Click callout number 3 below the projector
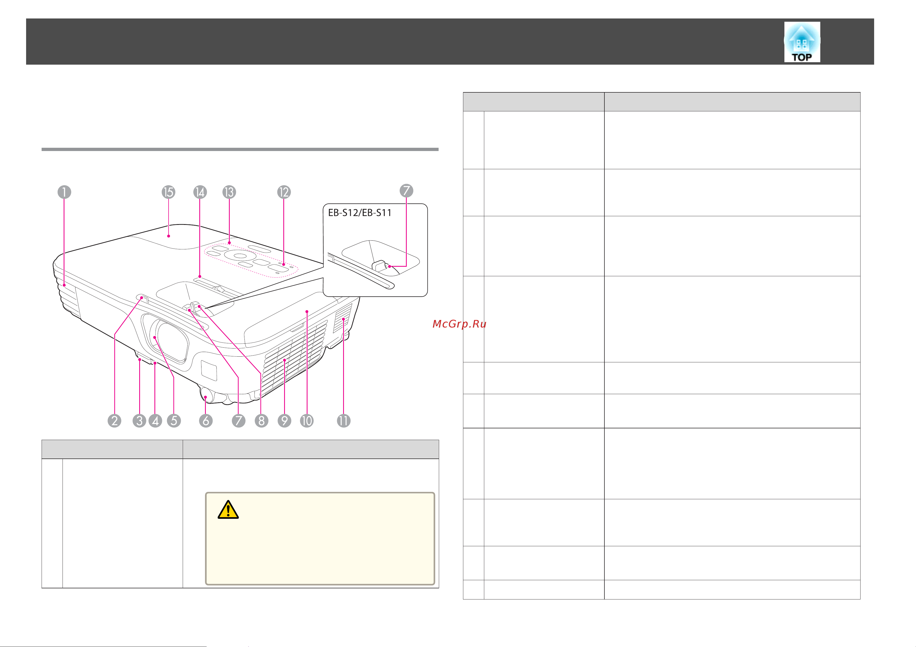The width and height of the screenshot is (916, 647). [x=139, y=420]
